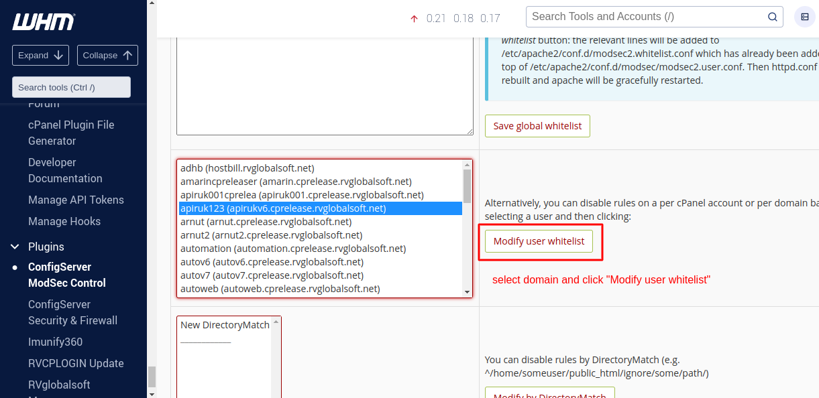
Task: Select New DirectoryMatch in list
Action: click(x=225, y=325)
